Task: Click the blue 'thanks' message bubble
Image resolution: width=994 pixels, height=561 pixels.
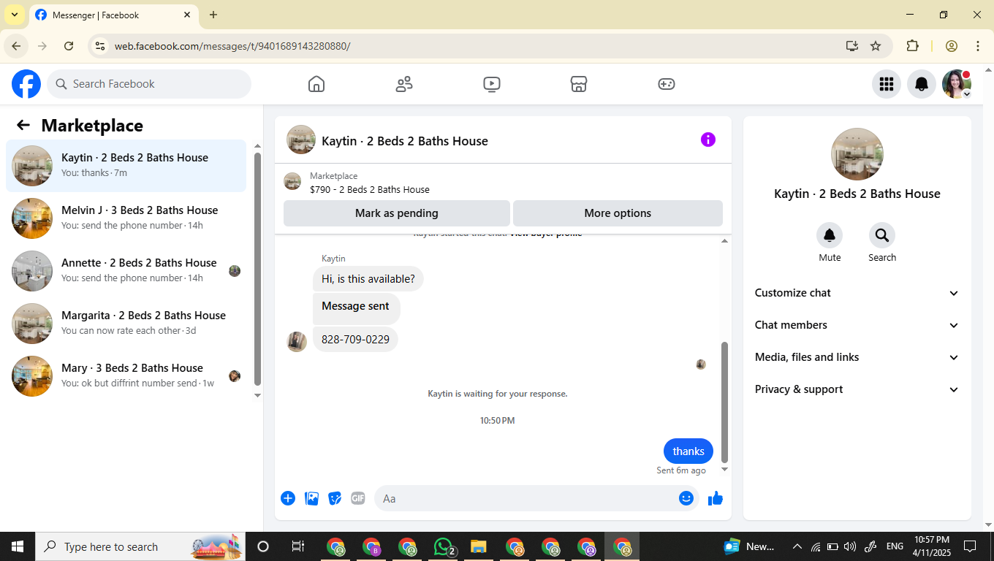Action: [688, 451]
